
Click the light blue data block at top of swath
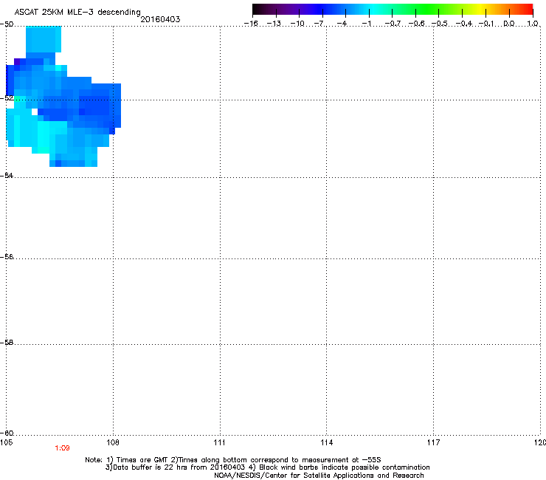click(x=44, y=39)
